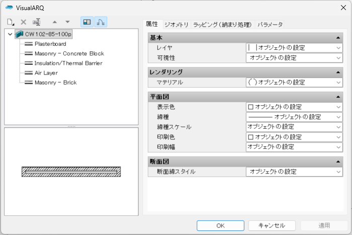Screen dimensions: 352x235
Task: Toggle the plan preview view button
Action: click(87, 22)
